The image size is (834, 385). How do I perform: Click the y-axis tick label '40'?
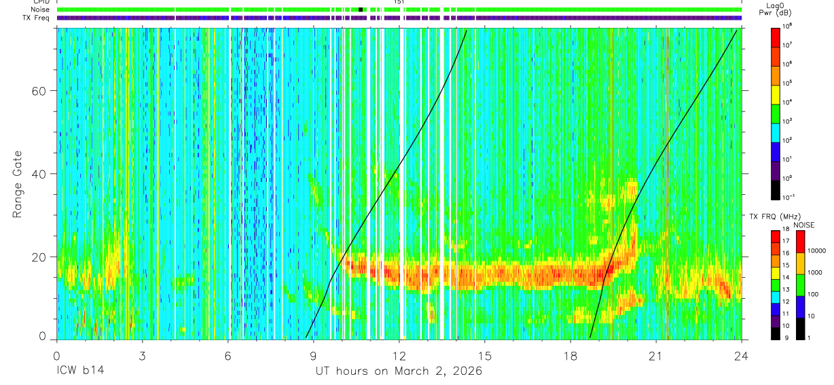39,174
